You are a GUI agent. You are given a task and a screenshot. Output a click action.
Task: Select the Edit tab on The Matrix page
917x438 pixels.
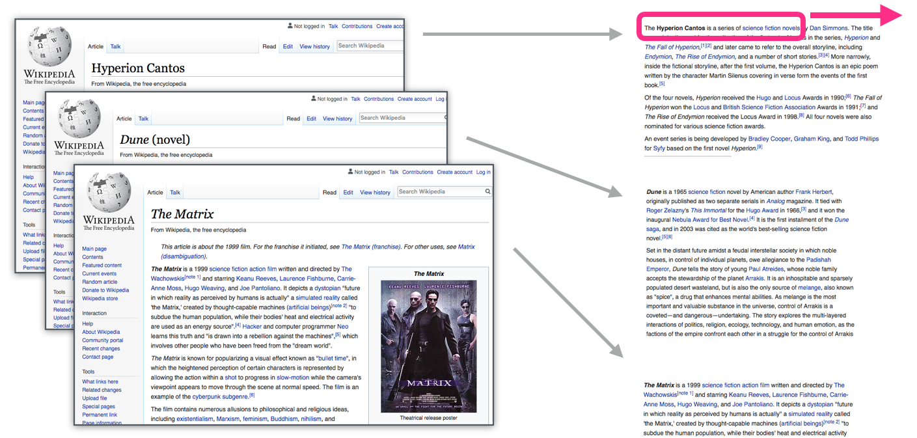click(x=348, y=193)
